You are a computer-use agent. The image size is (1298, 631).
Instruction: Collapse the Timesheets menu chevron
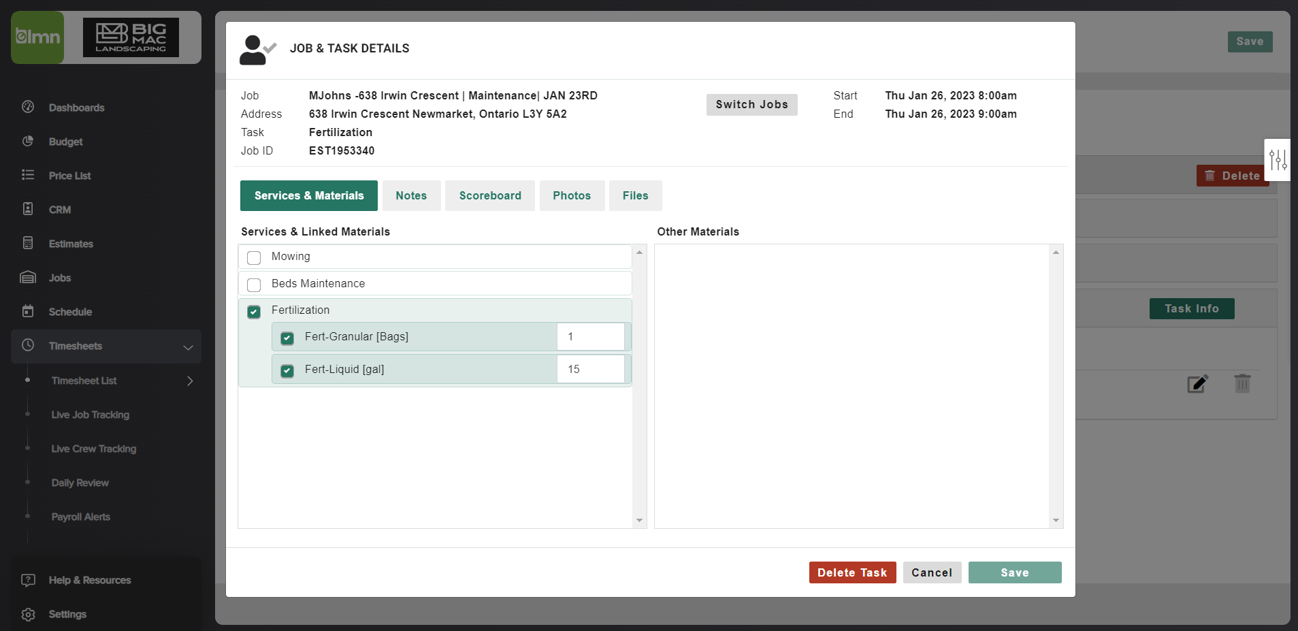coord(188,347)
